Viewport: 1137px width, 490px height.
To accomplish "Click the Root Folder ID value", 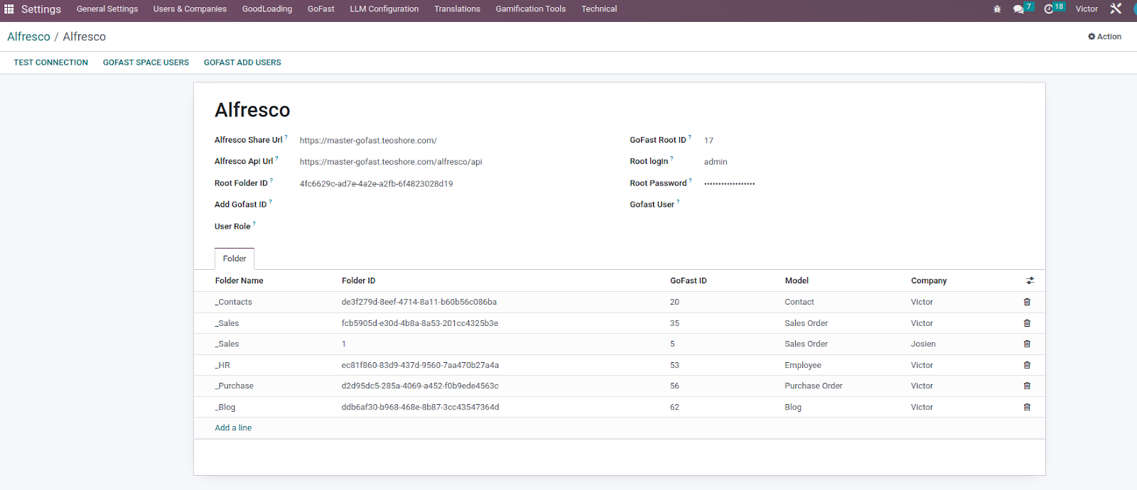I will [x=376, y=184].
